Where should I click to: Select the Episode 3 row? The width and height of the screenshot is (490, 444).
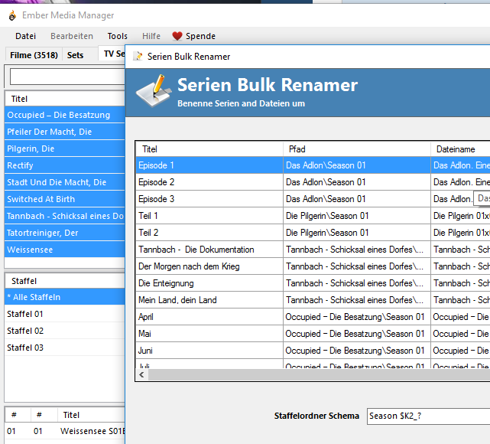coord(313,199)
